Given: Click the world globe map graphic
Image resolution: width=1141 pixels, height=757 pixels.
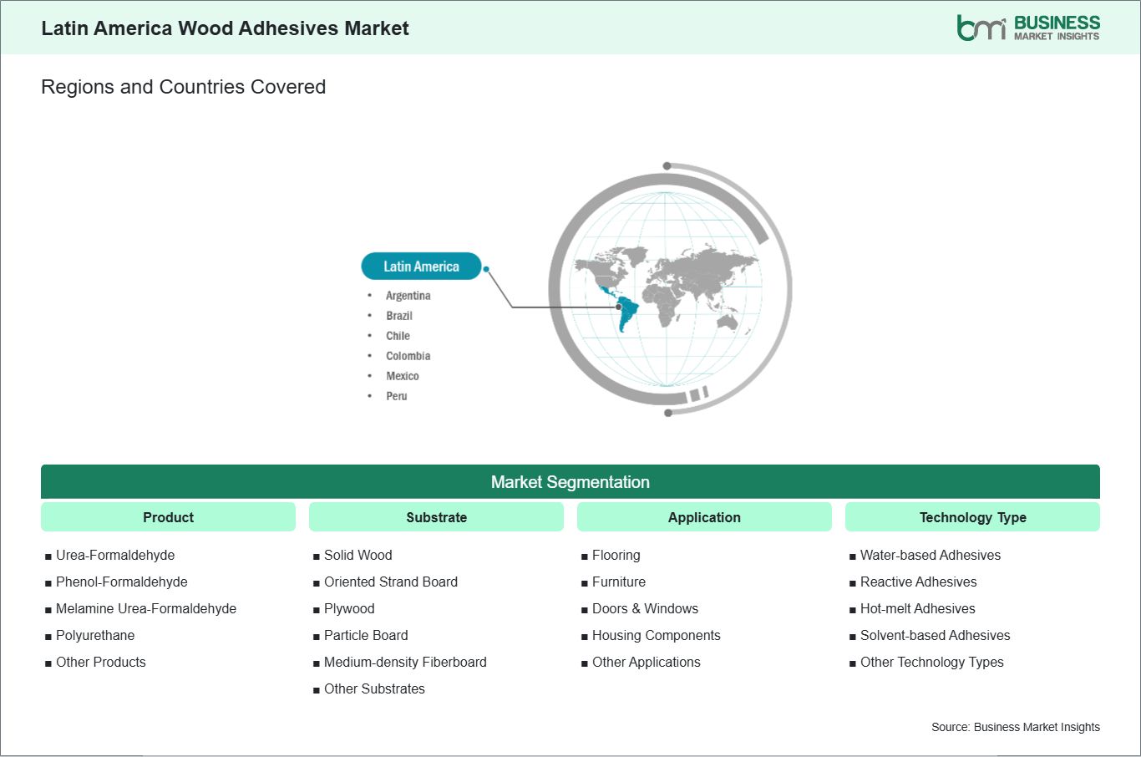Looking at the screenshot, I should 668,288.
